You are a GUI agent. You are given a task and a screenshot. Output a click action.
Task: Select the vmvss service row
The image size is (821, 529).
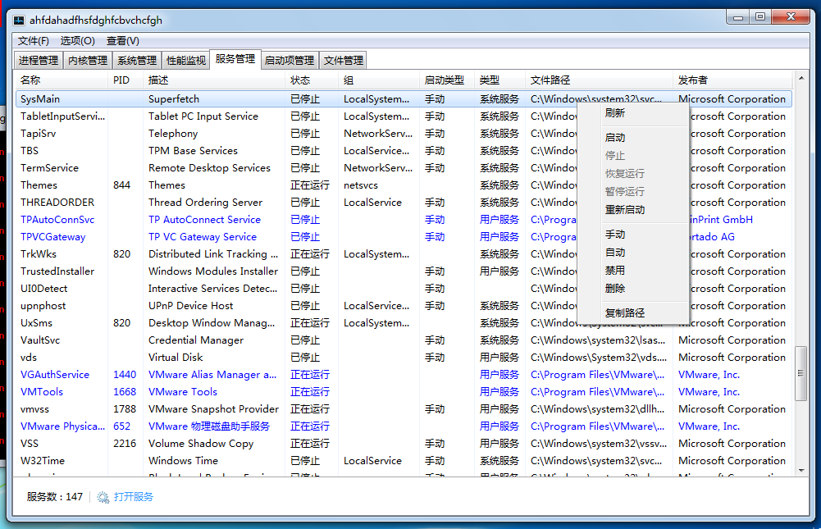(404, 409)
